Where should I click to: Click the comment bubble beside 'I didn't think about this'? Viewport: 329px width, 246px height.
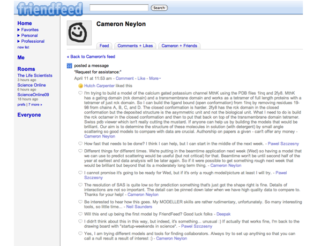coord(80,221)
